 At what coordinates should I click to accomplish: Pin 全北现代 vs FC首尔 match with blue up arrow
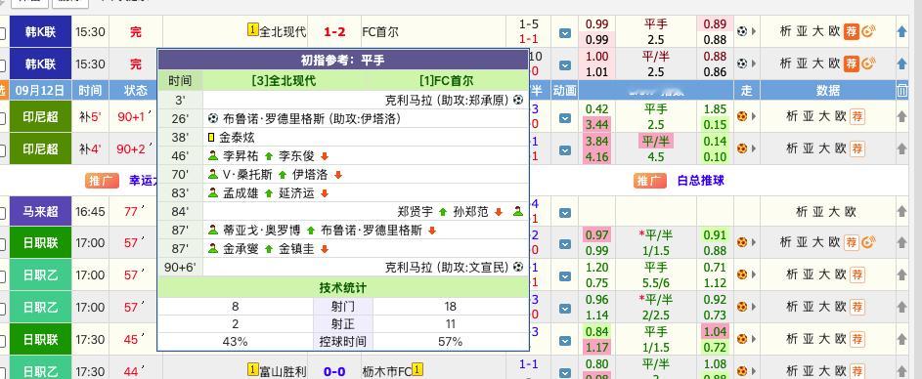902,31
